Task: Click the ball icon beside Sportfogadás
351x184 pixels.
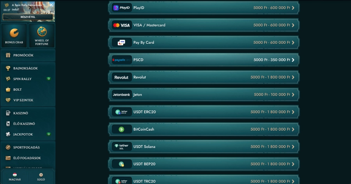Action: click(x=8, y=147)
